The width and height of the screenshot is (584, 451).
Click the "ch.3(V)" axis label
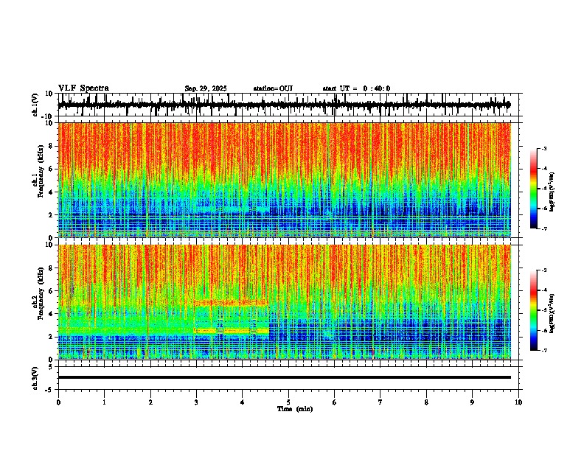(35, 378)
